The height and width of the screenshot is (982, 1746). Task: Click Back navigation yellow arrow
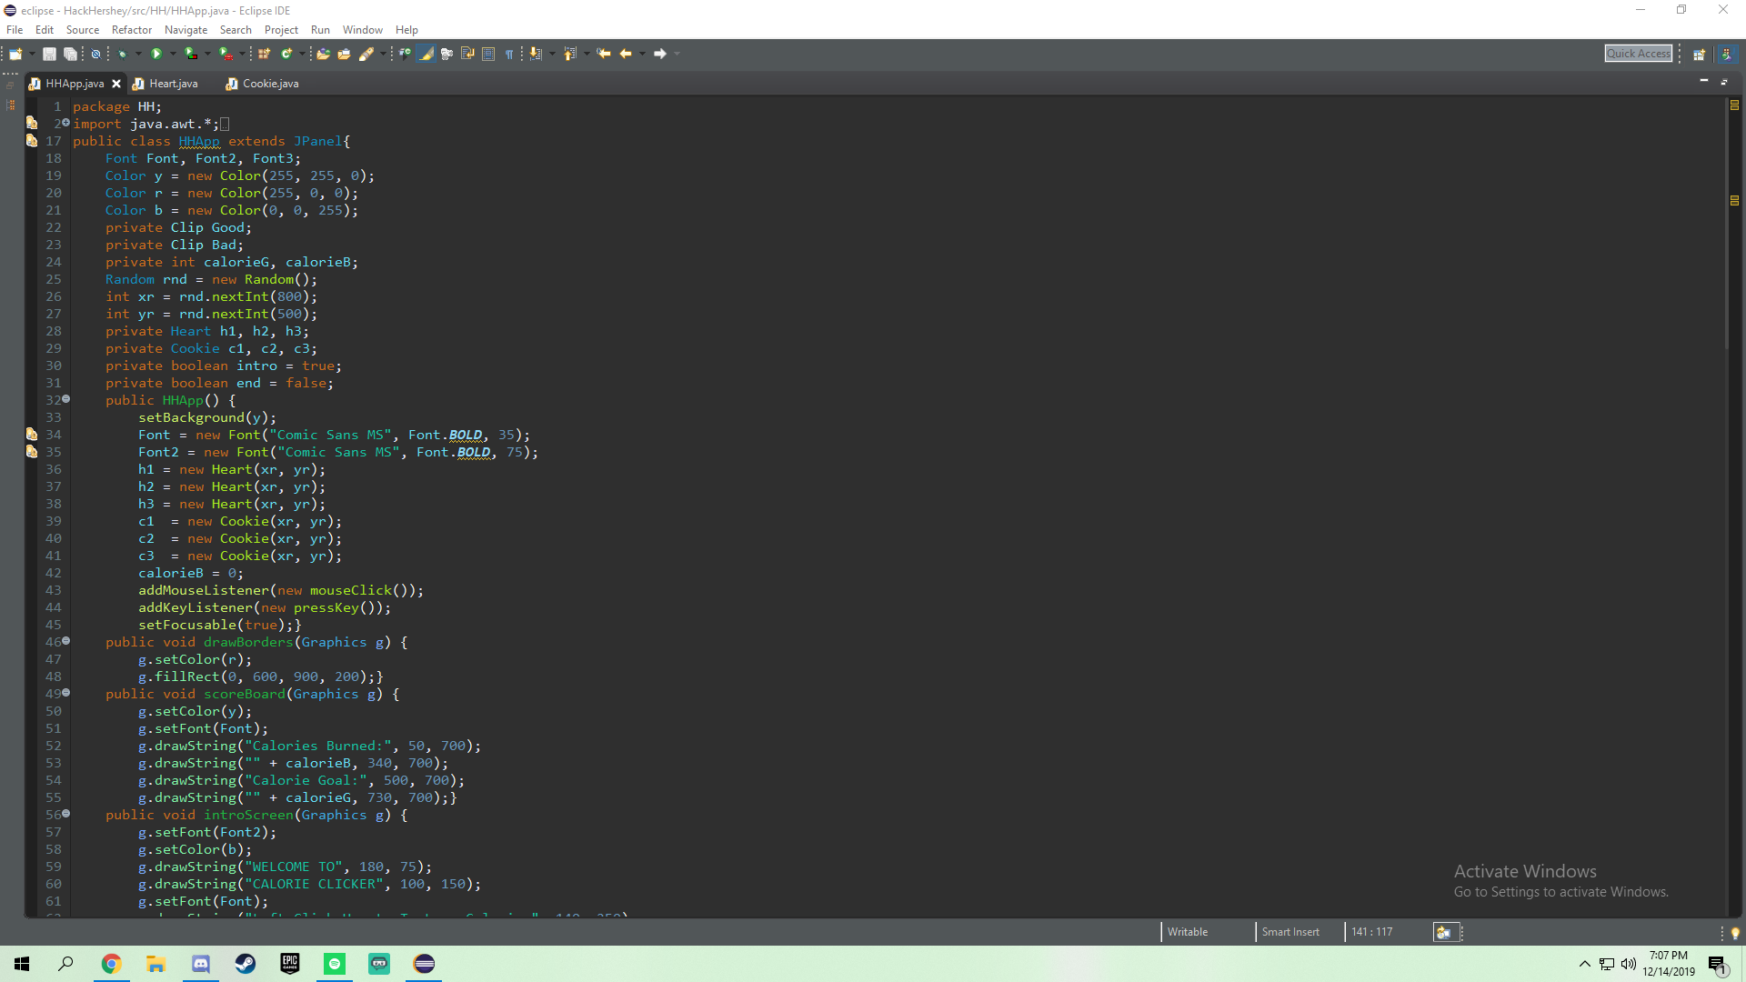pos(626,55)
